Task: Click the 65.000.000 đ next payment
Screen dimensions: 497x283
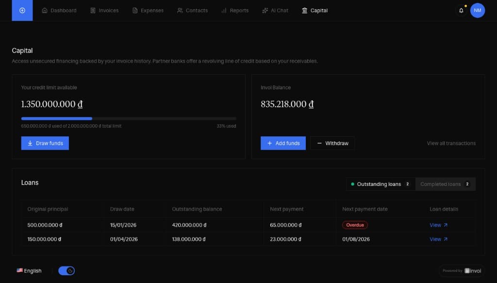Action: (x=285, y=225)
